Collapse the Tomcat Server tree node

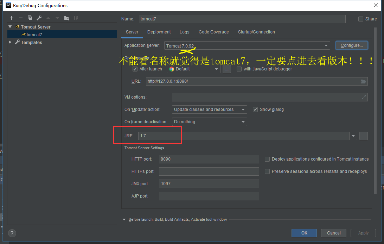point(10,26)
